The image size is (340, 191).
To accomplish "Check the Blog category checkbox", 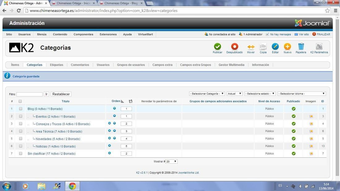I will (x=21, y=108).
